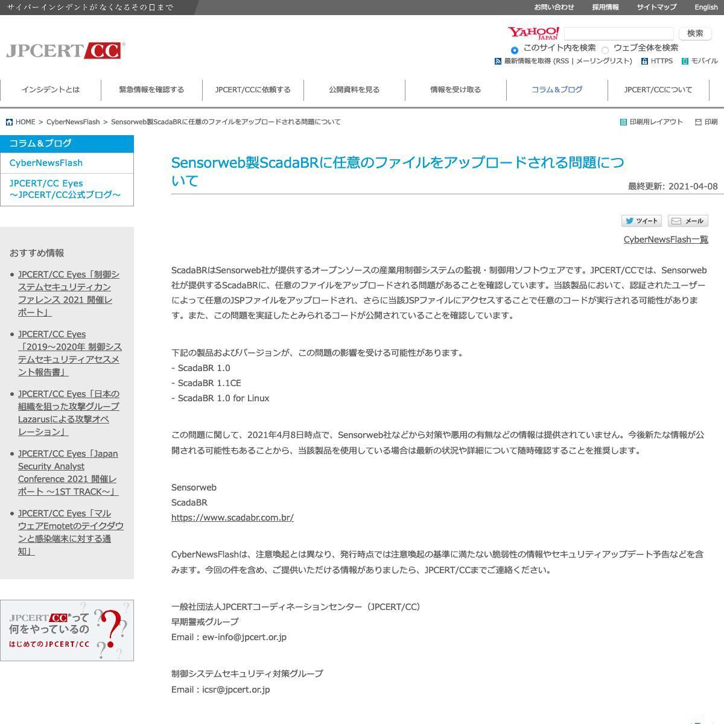
Task: Open コラム＆ブログ menu
Action: (x=557, y=90)
